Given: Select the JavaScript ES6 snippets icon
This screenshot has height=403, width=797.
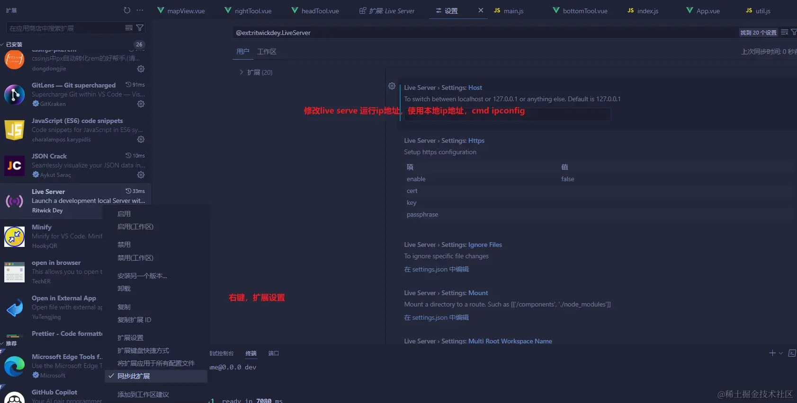Looking at the screenshot, I should pos(15,130).
